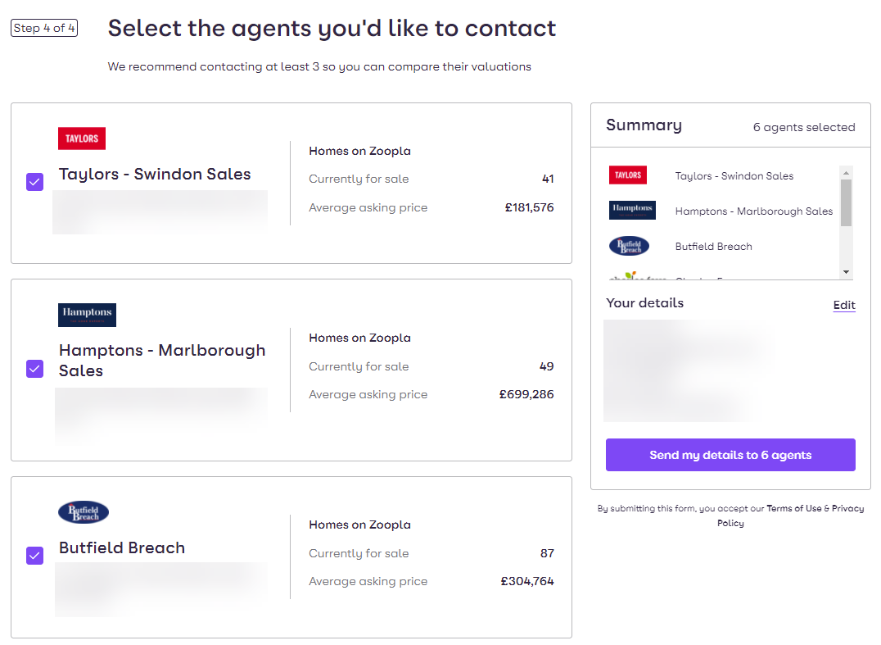Click the Butfield Breach logo in Summary panel
This screenshot has height=645, width=881.
tap(630, 246)
